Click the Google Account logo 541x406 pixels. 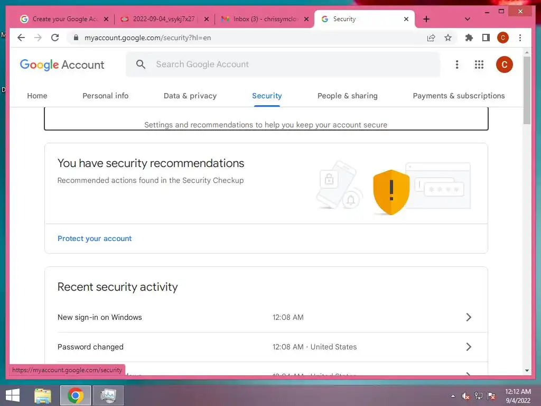[62, 64]
